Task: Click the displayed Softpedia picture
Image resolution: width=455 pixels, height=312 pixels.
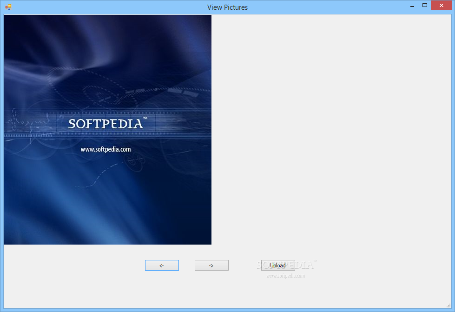Action: tap(107, 130)
